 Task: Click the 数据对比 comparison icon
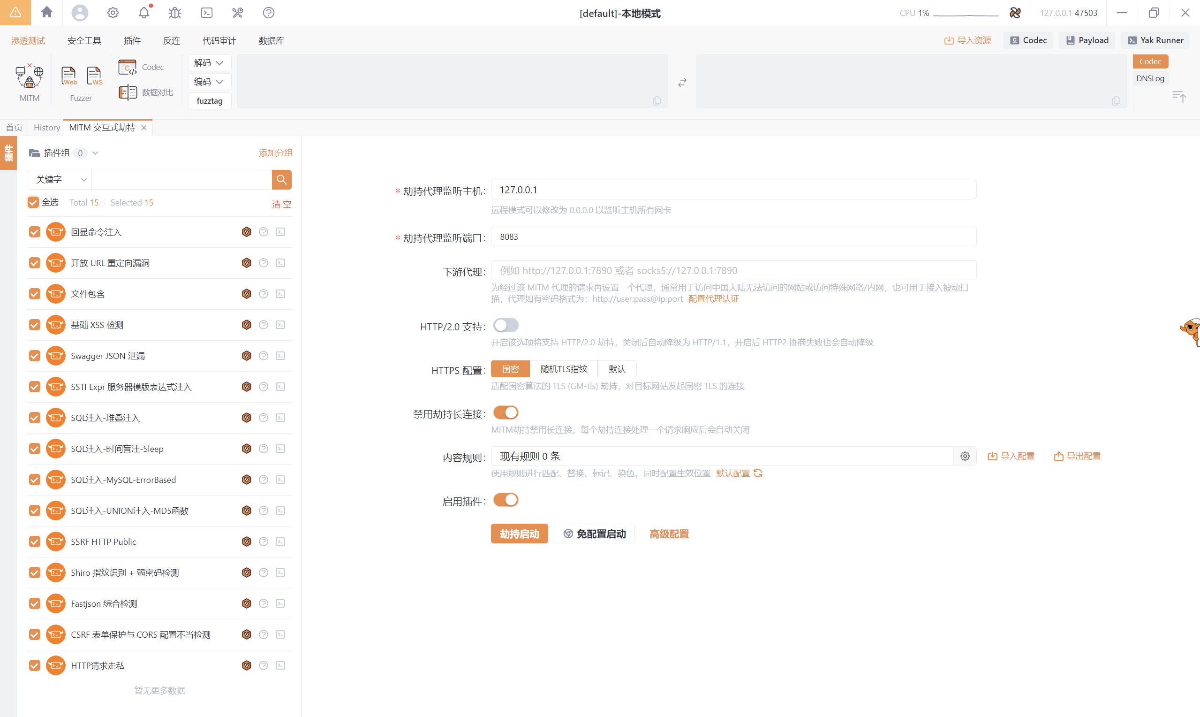click(128, 92)
